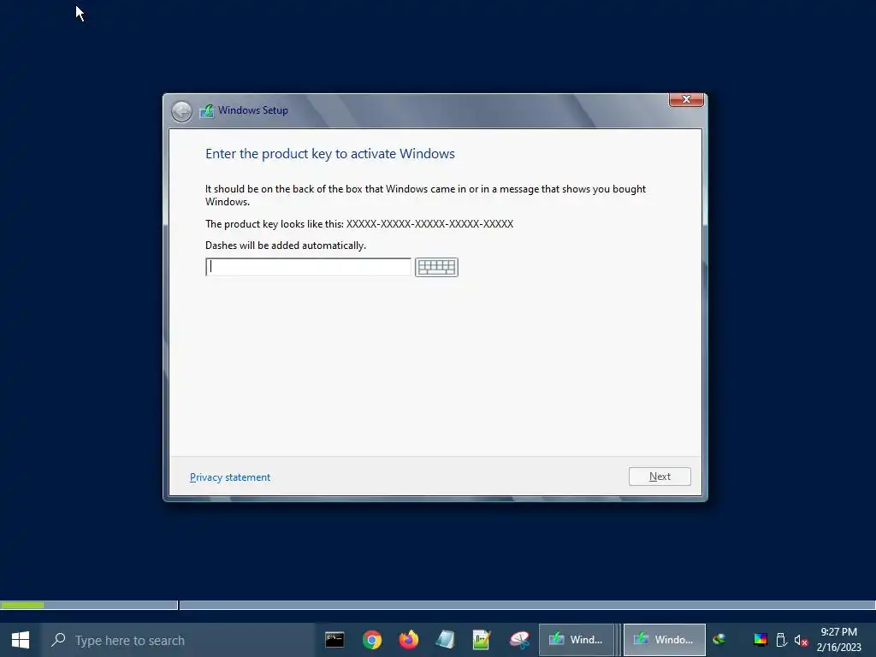Click the Next button
The height and width of the screenshot is (657, 876).
tap(660, 476)
